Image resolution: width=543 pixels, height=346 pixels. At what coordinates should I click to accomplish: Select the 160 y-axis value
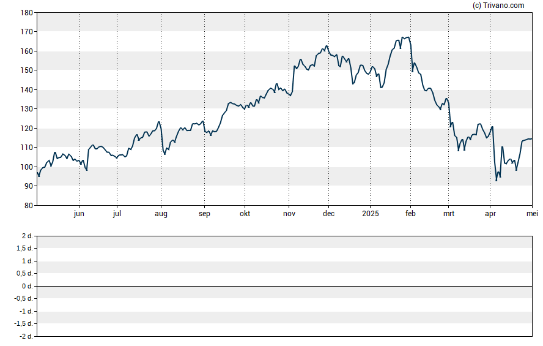pos(27,51)
